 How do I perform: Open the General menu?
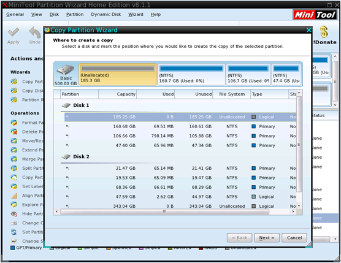tap(15, 15)
